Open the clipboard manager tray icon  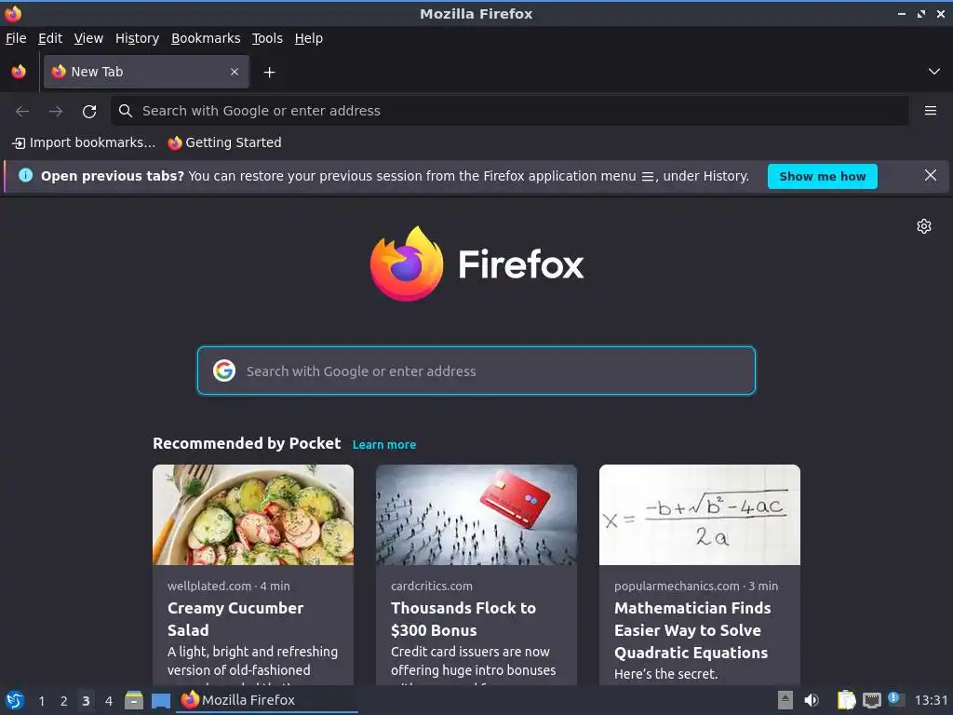(x=846, y=700)
